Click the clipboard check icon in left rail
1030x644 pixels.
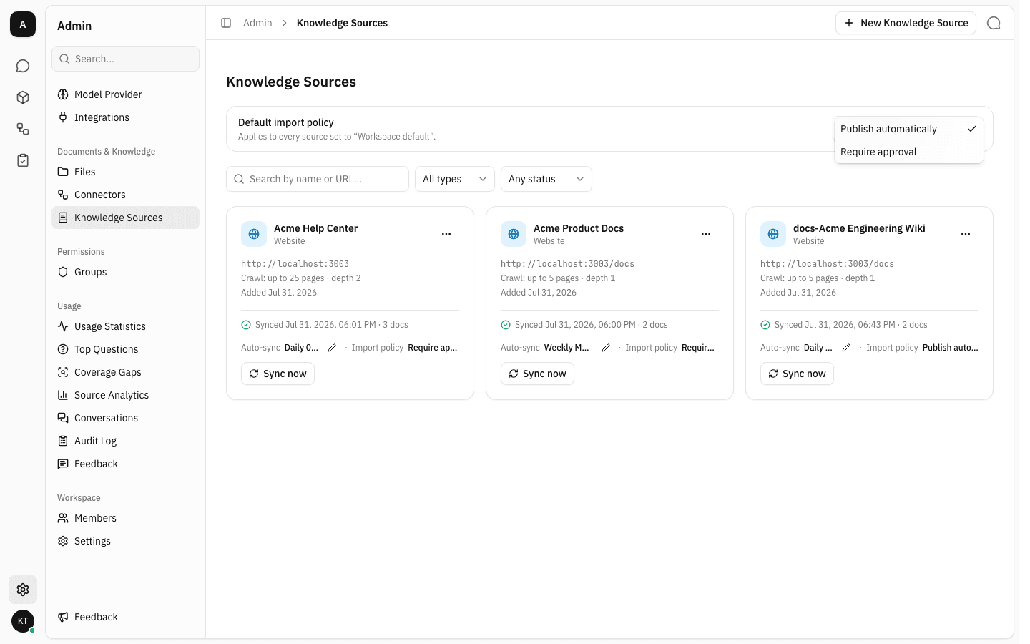(x=23, y=160)
